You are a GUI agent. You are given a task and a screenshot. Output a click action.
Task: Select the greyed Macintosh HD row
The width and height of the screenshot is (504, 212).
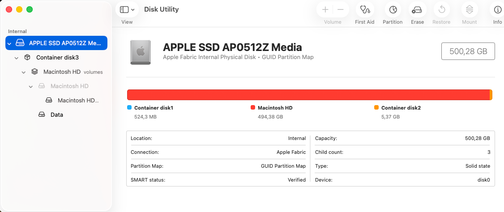pos(56,86)
